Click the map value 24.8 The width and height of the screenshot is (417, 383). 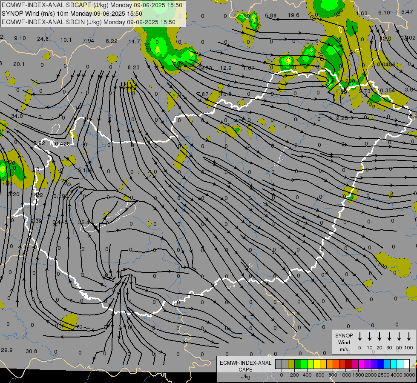43,39
